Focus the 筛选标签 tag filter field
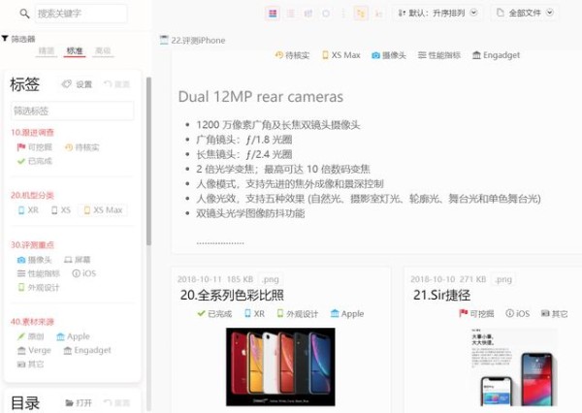Viewport: 582px width, 413px height. (73, 111)
